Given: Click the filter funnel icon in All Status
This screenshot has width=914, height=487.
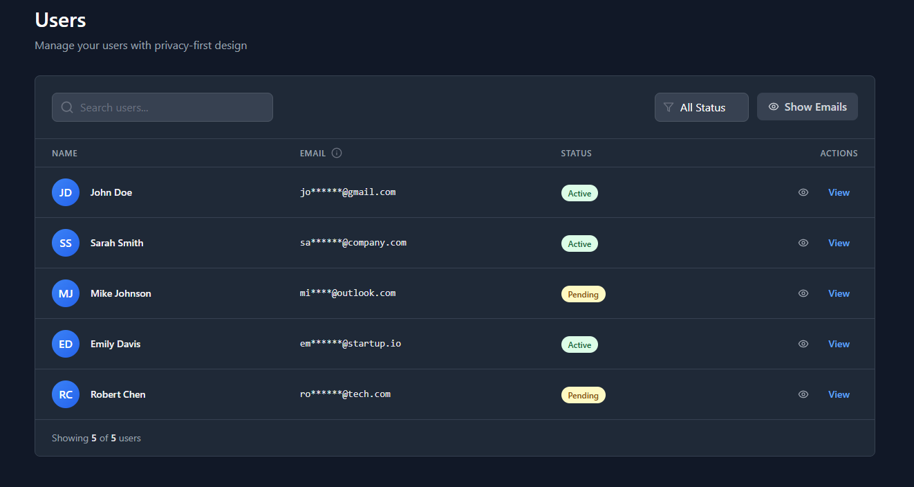Looking at the screenshot, I should tap(668, 107).
